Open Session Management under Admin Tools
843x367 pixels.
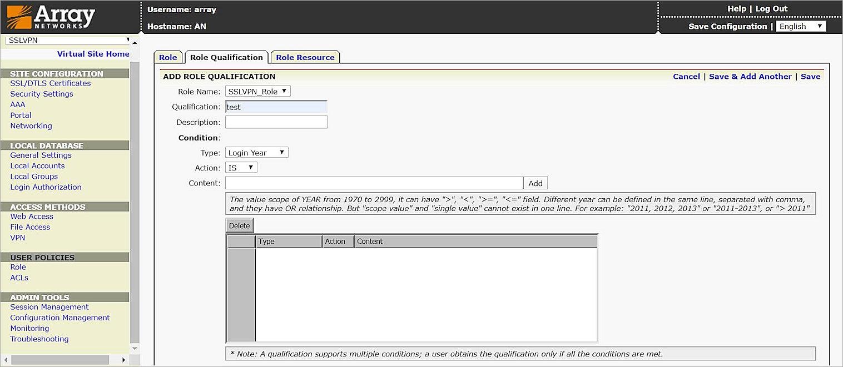pyautogui.click(x=49, y=307)
